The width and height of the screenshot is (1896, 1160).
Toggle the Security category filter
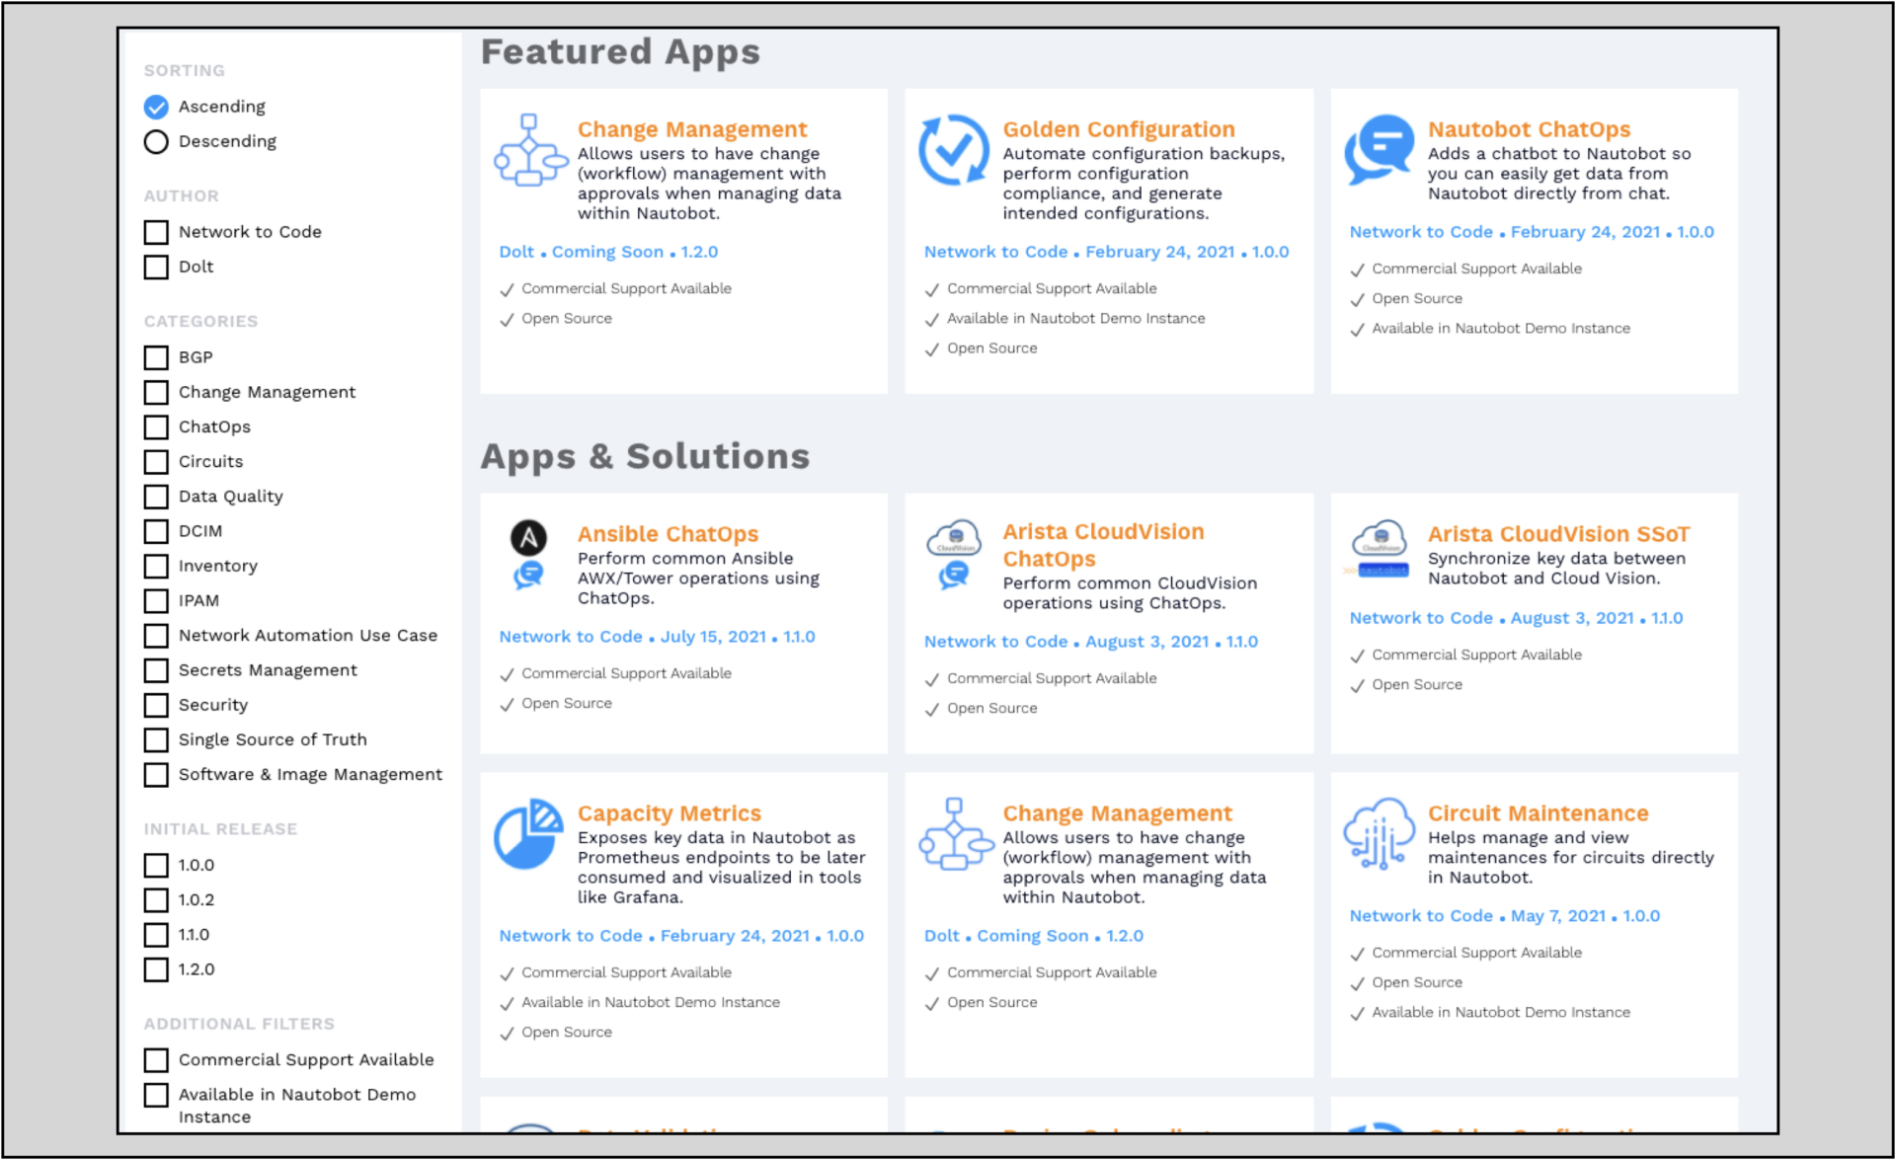156,705
